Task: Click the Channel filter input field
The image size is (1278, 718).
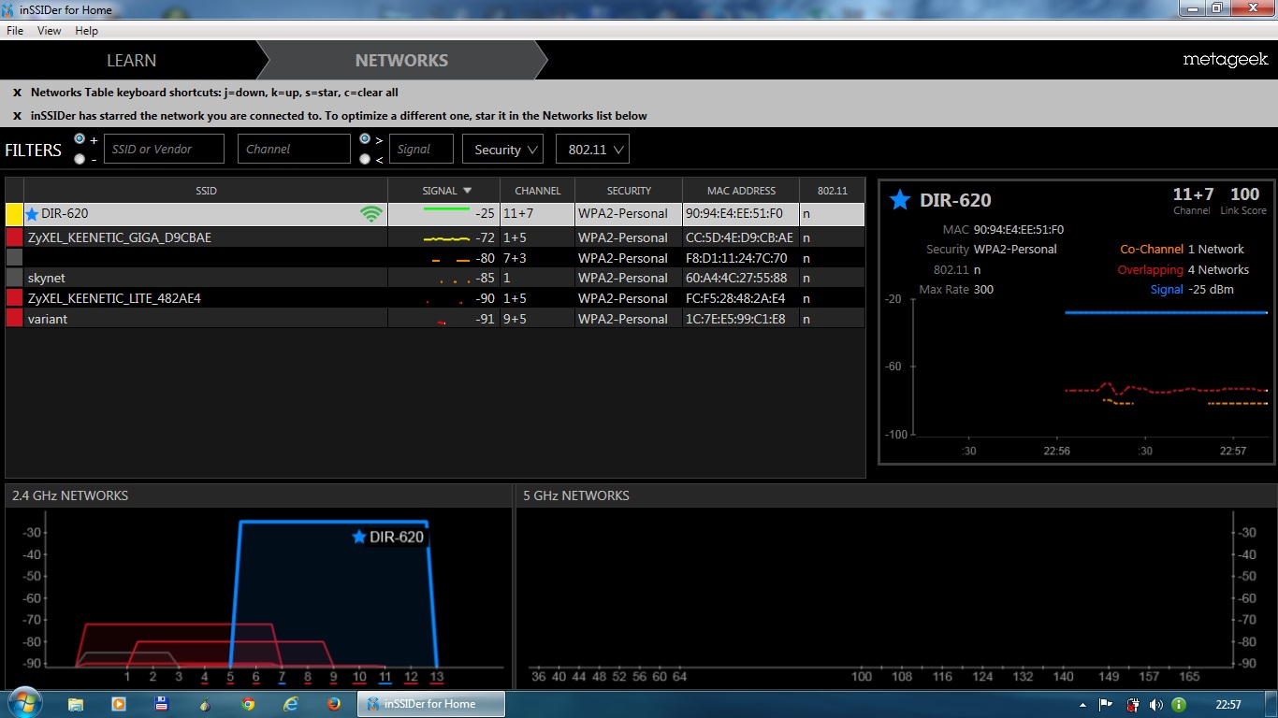Action: click(294, 149)
